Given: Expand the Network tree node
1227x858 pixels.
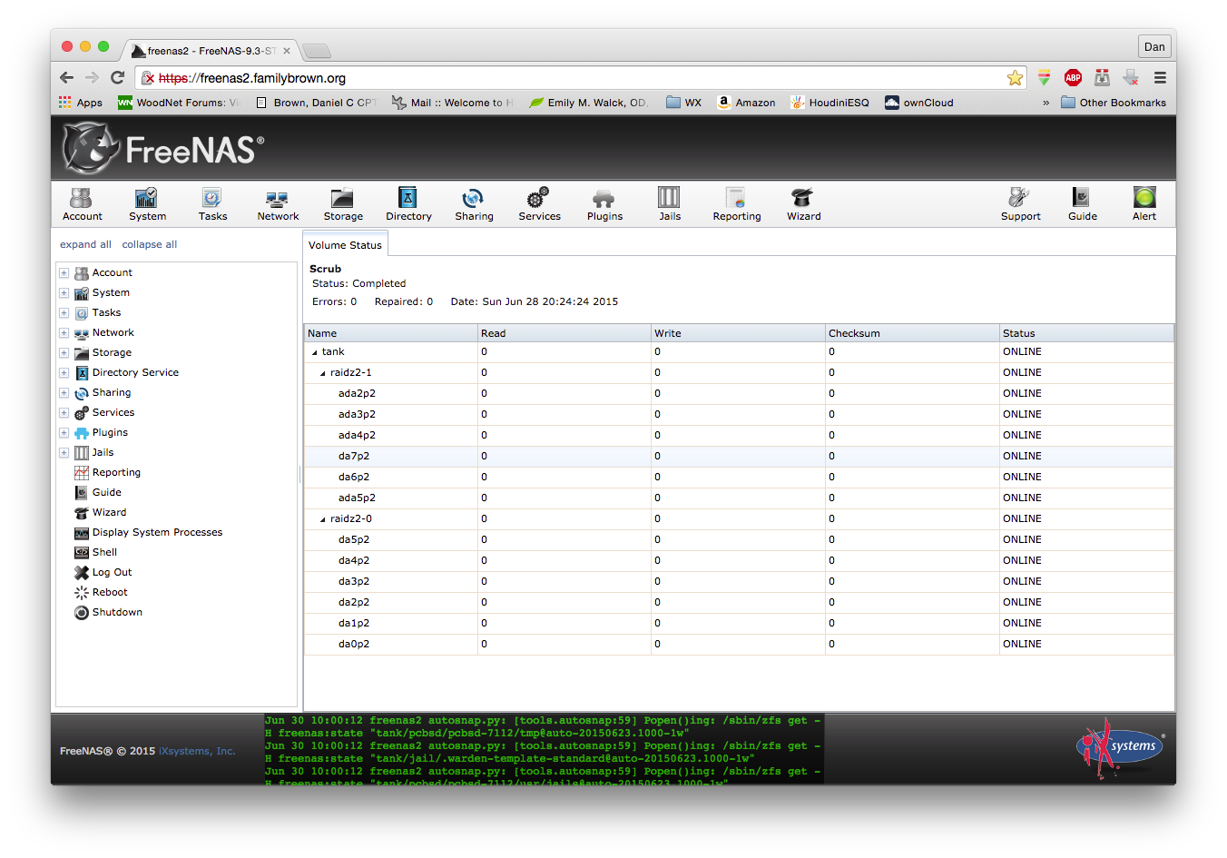Looking at the screenshot, I should tap(64, 332).
